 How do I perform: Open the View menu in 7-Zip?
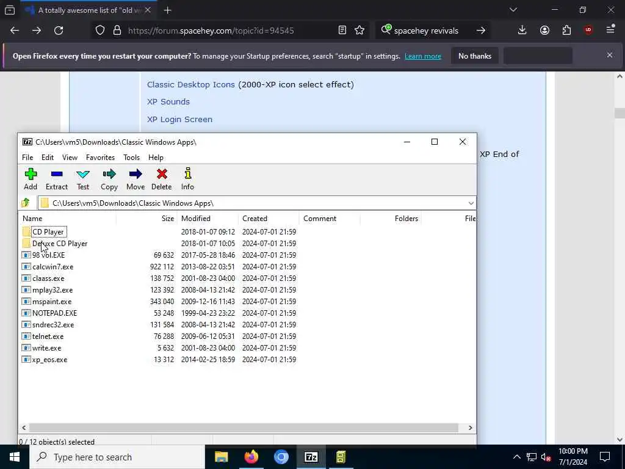tap(70, 158)
